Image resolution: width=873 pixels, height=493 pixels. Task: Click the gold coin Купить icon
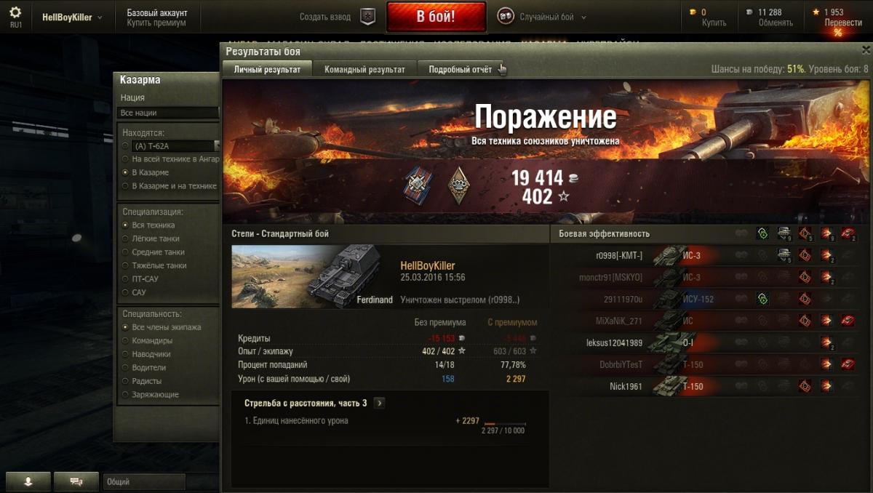coord(693,12)
